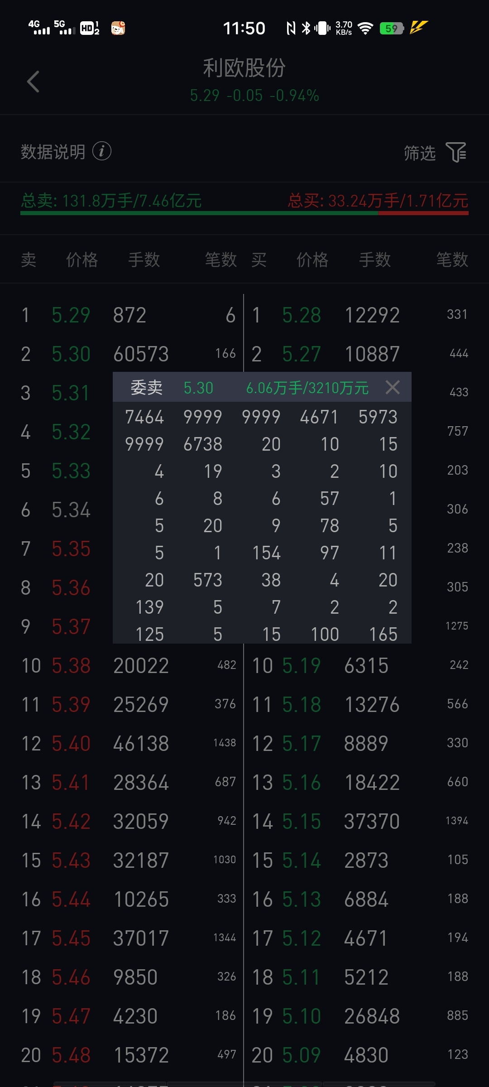Tap order 165 in popup

point(384,635)
